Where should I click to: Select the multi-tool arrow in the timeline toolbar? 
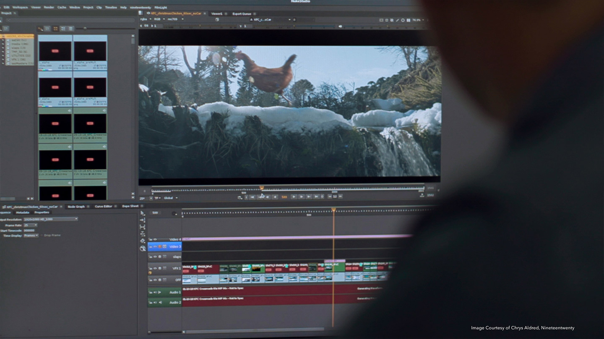[x=143, y=213]
